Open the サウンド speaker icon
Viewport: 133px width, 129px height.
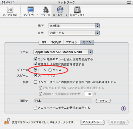pos(46,10)
